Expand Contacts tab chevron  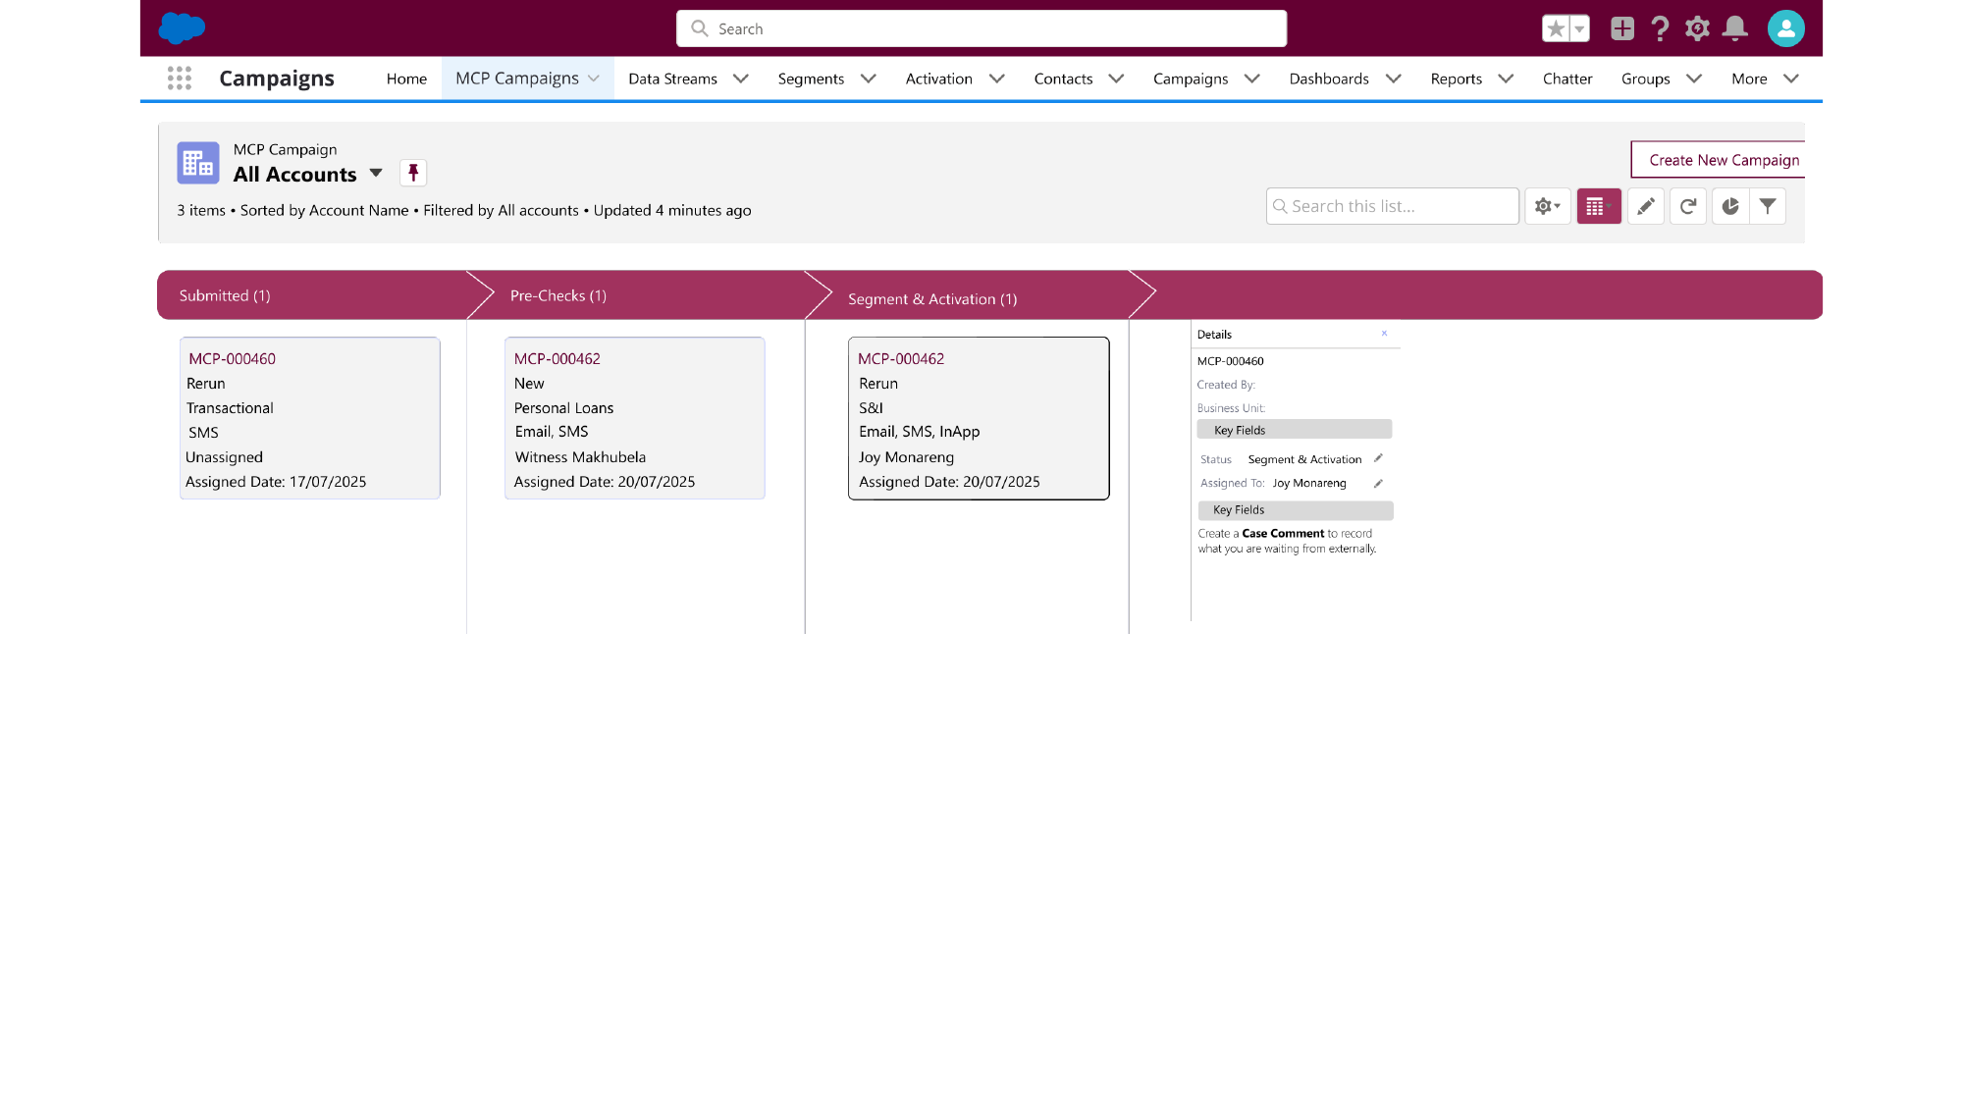(x=1116, y=79)
